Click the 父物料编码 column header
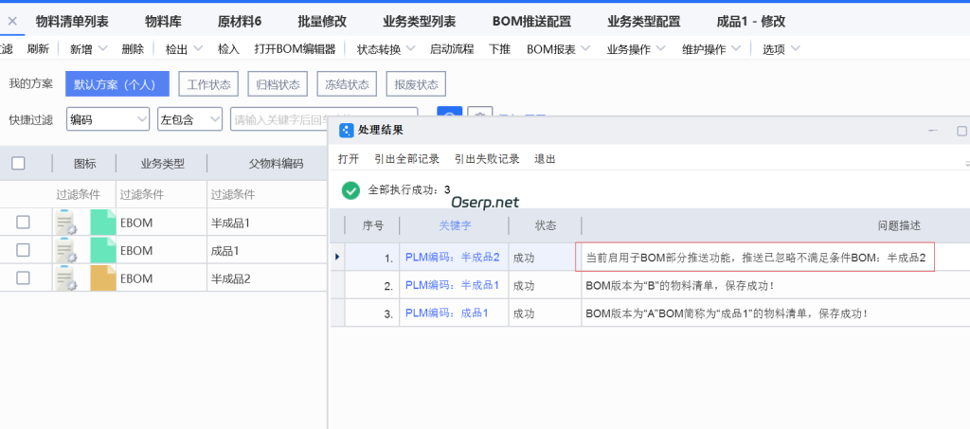Image resolution: width=970 pixels, height=429 pixels. click(x=277, y=164)
